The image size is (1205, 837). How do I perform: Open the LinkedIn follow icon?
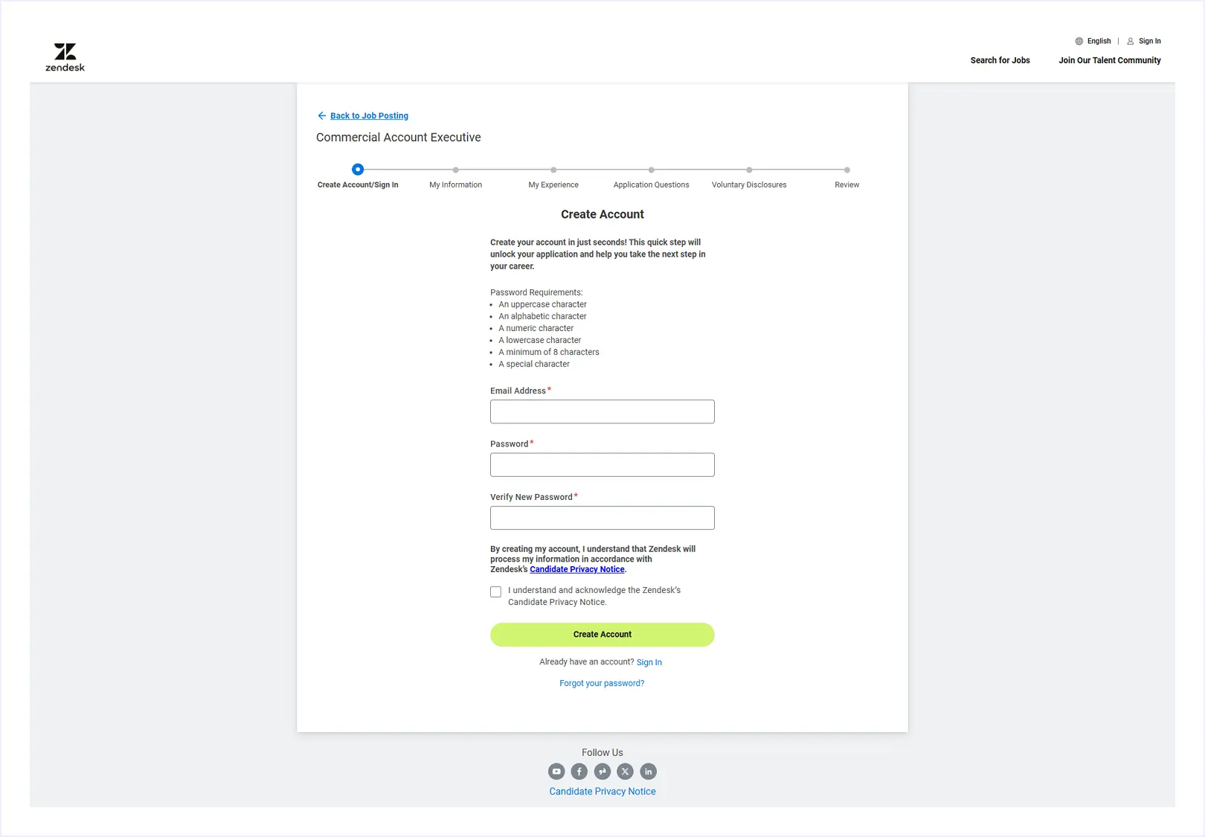[648, 772]
